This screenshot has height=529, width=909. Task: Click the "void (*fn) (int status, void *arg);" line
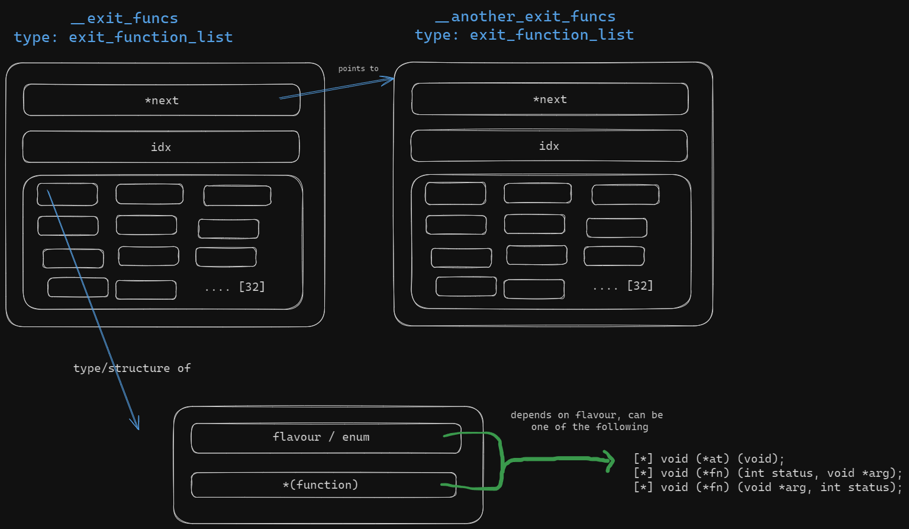pos(768,473)
